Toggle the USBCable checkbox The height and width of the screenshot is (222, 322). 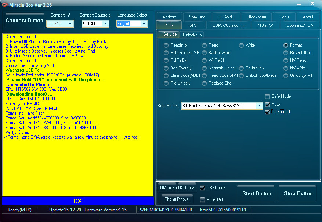pyautogui.click(x=202, y=188)
